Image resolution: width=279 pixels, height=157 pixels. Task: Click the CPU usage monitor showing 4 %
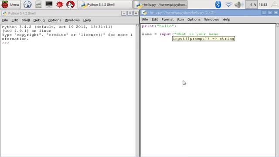(x=251, y=4)
